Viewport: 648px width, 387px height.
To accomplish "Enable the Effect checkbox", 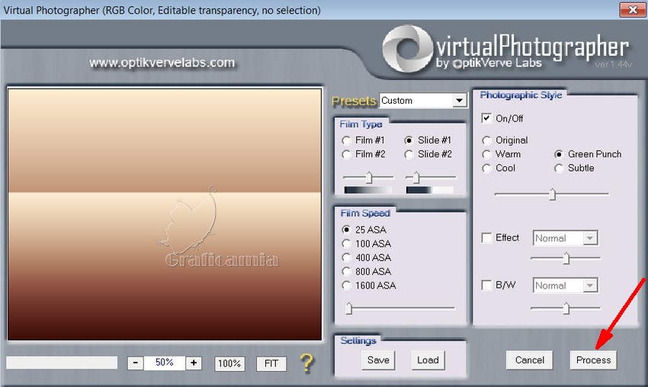I will tap(486, 238).
